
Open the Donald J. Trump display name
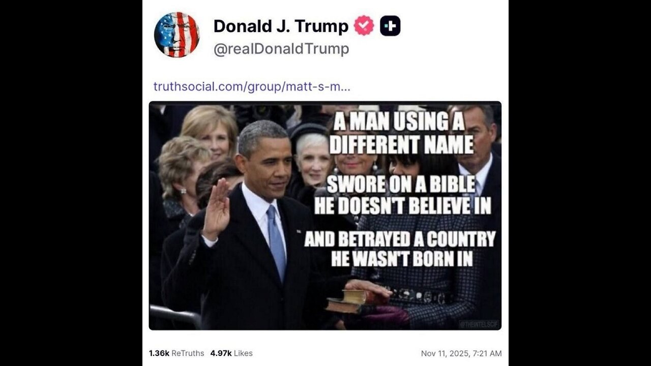pyautogui.click(x=281, y=26)
